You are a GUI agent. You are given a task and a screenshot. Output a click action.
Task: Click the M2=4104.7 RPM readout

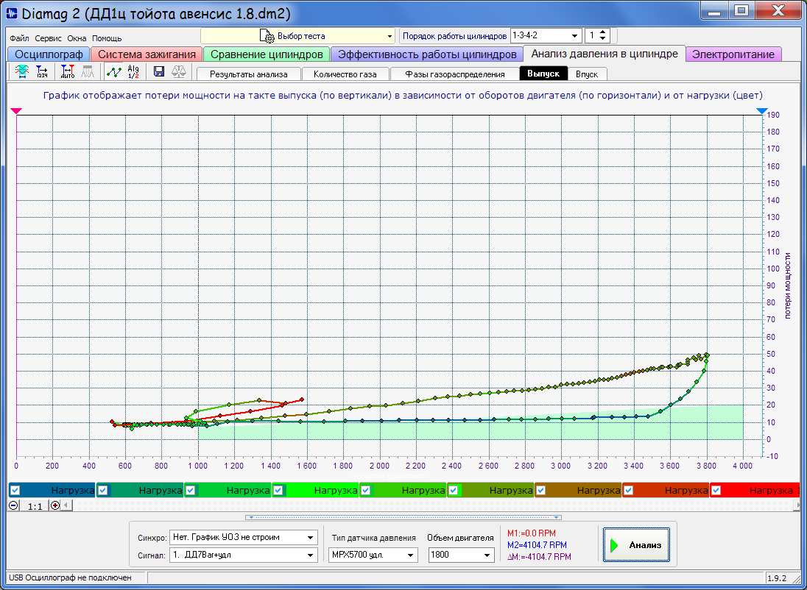pyautogui.click(x=537, y=544)
